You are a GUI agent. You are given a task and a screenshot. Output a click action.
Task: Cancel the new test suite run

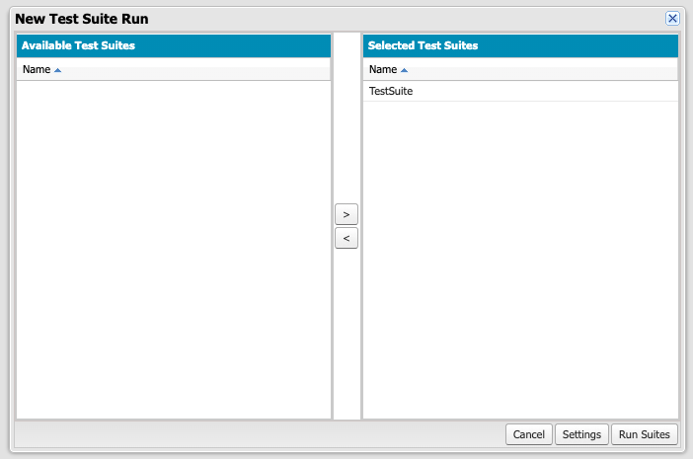pos(528,434)
